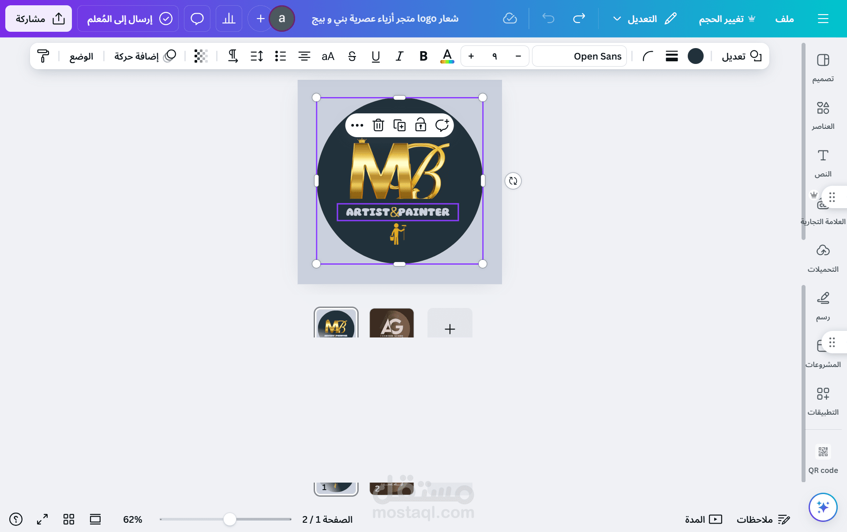The height and width of the screenshot is (532, 847).
Task: Click Send to teacher (إرسال إلى المُعلم) button
Action: 128,19
